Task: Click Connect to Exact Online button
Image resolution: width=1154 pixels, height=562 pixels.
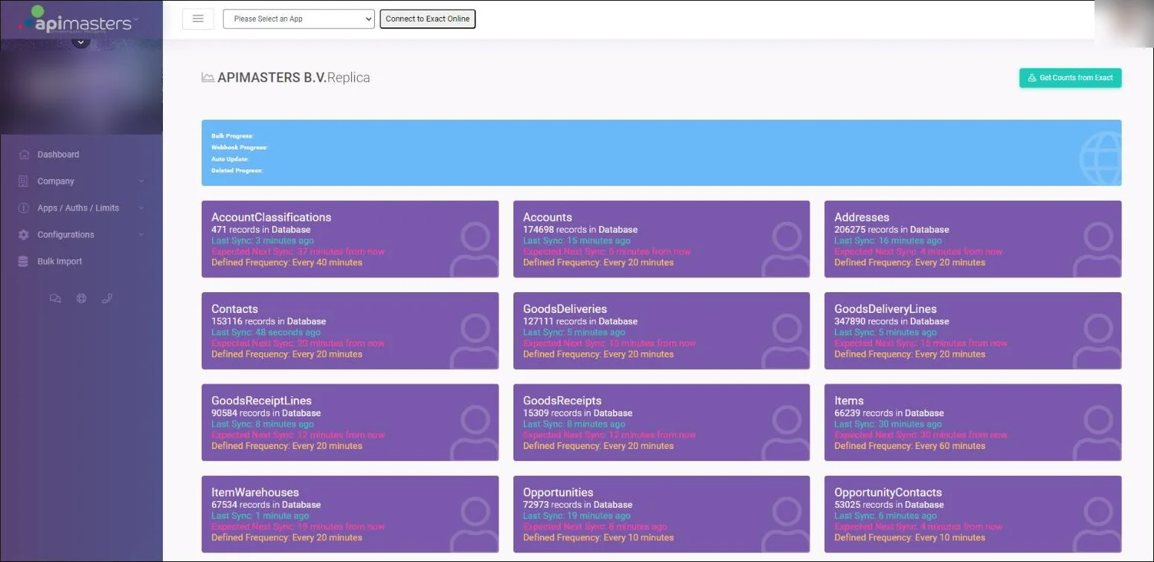Action: tap(427, 19)
